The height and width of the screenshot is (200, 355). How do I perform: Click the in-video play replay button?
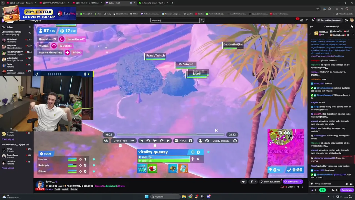click(x=155, y=141)
